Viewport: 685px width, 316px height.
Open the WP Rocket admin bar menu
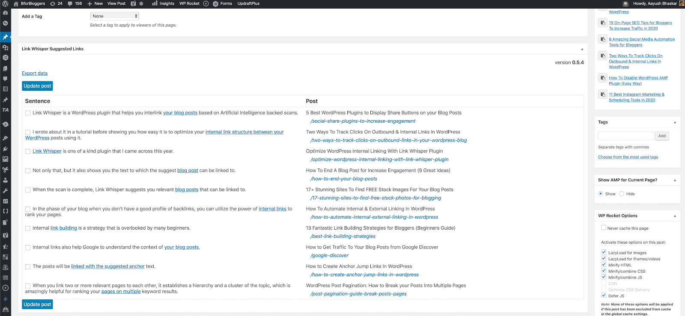pos(189,3)
